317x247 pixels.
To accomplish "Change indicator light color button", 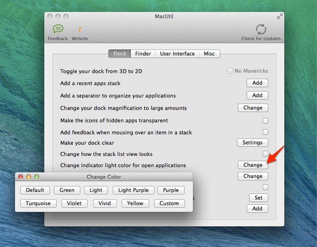I will (x=253, y=165).
